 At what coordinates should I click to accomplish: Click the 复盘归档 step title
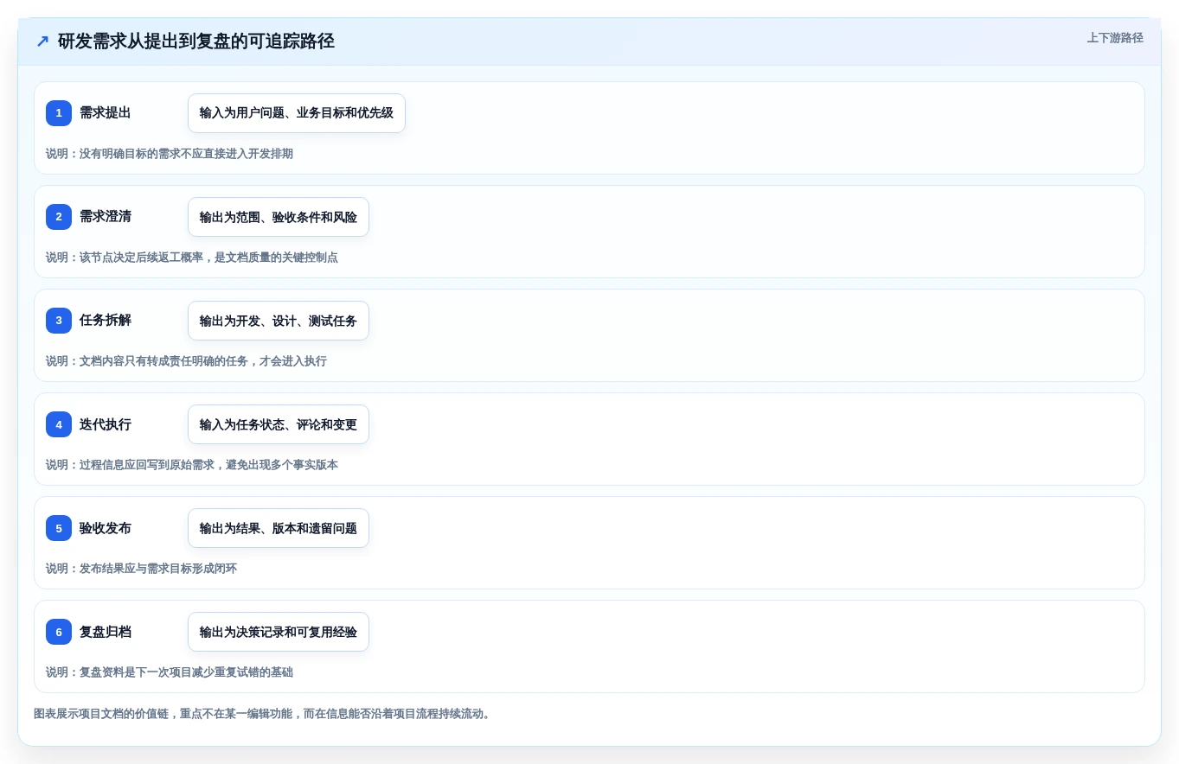(106, 632)
